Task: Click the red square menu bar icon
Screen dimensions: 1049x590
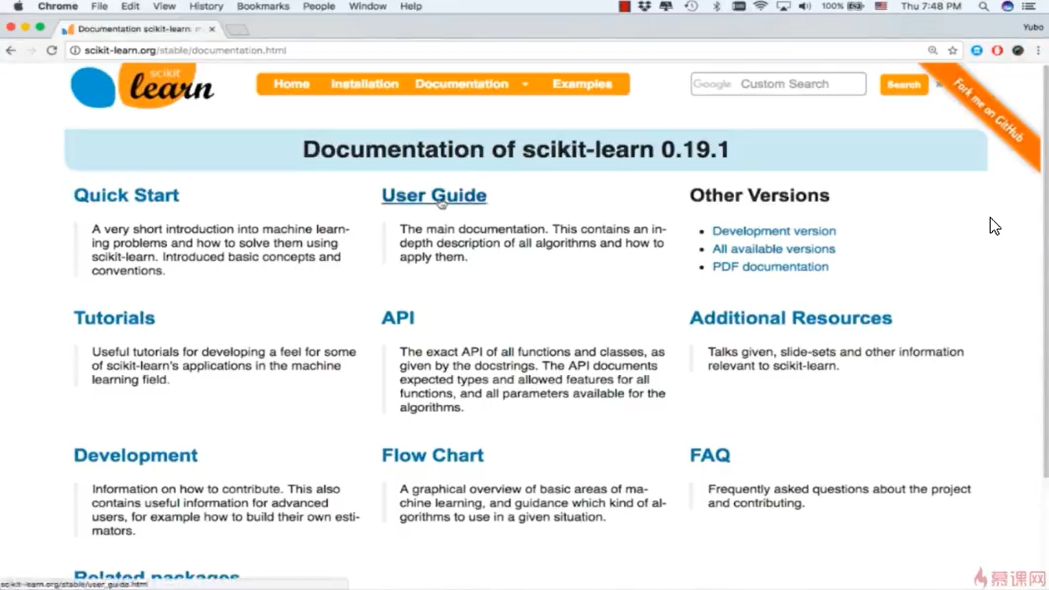Action: [x=624, y=6]
